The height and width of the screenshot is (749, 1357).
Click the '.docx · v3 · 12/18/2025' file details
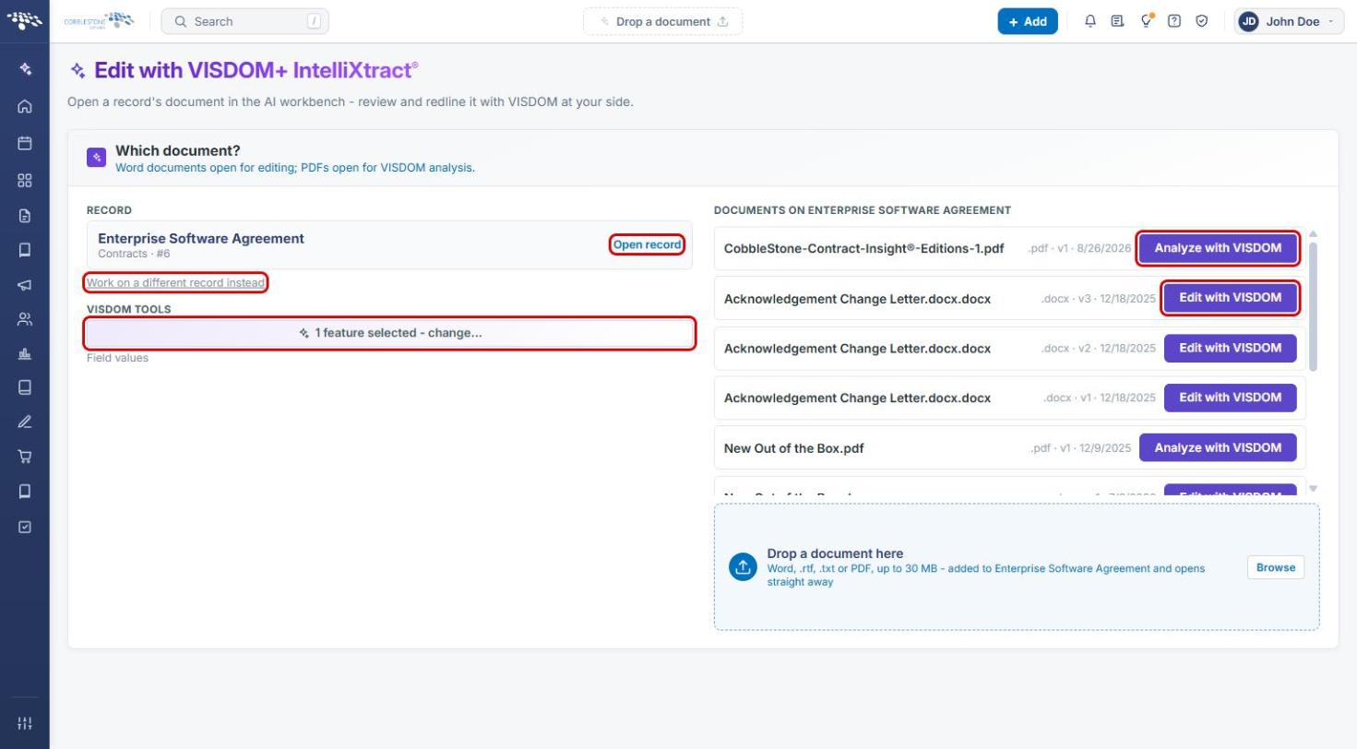[1098, 298]
